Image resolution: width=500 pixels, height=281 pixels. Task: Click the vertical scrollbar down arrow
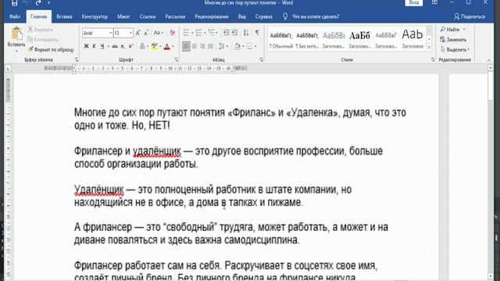[491, 276]
